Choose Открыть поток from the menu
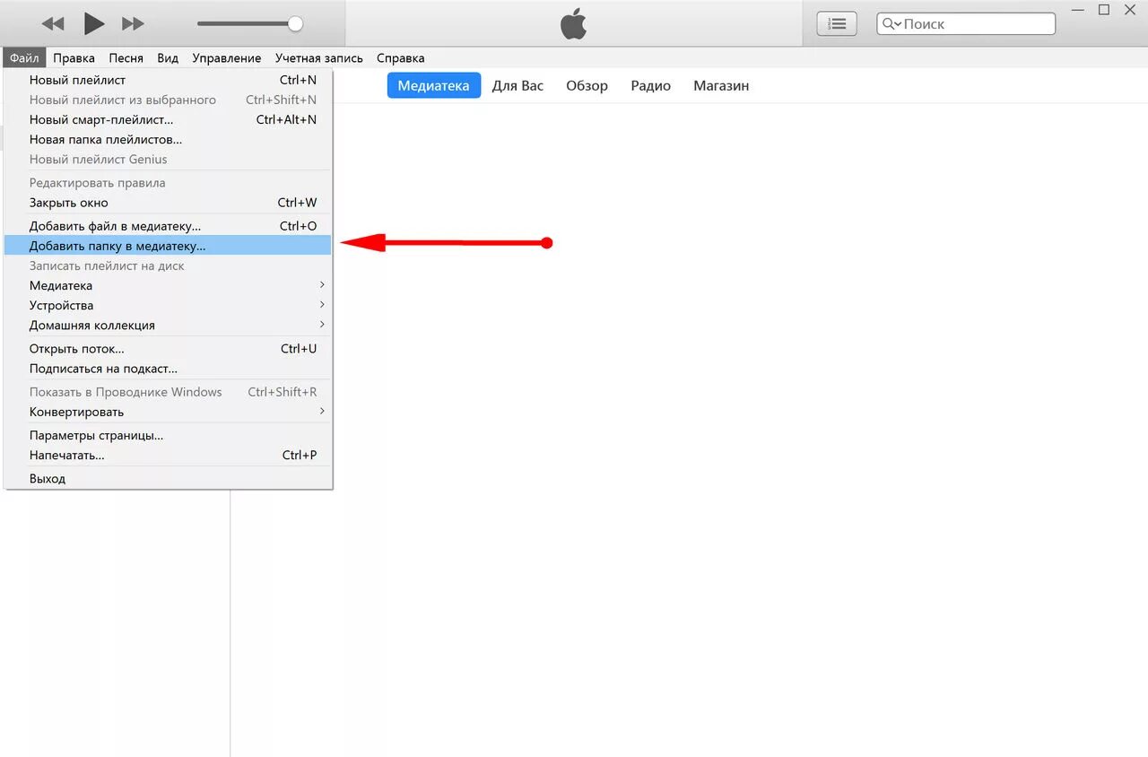The image size is (1148, 757). pos(77,348)
